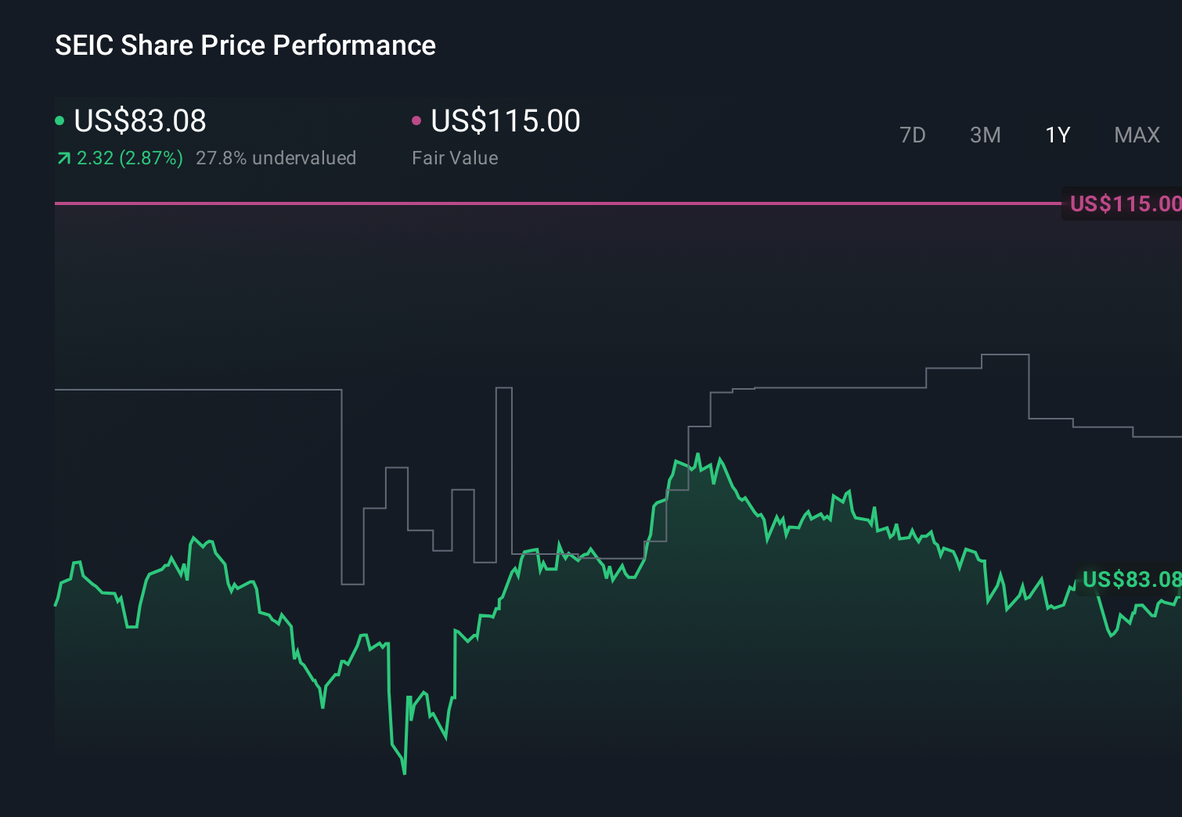Click the pink Fair Value dot indicator
Image resolution: width=1182 pixels, height=817 pixels.
click(416, 121)
